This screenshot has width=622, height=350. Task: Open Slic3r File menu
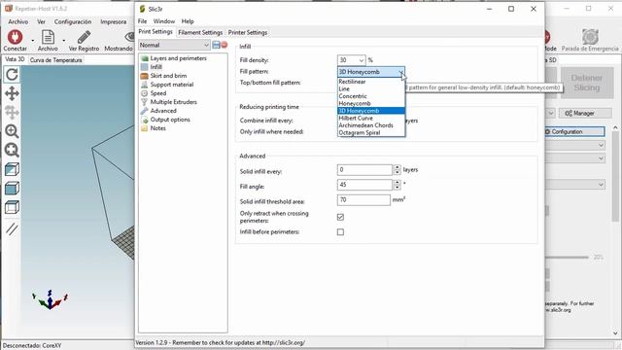[x=143, y=21]
